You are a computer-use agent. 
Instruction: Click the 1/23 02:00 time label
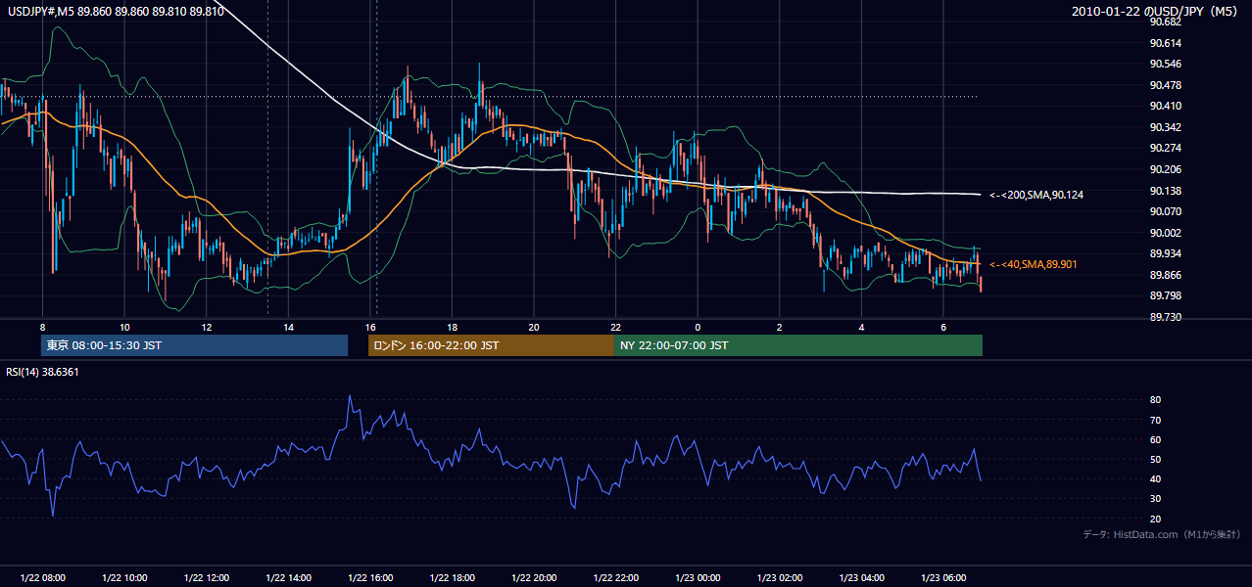tap(780, 578)
